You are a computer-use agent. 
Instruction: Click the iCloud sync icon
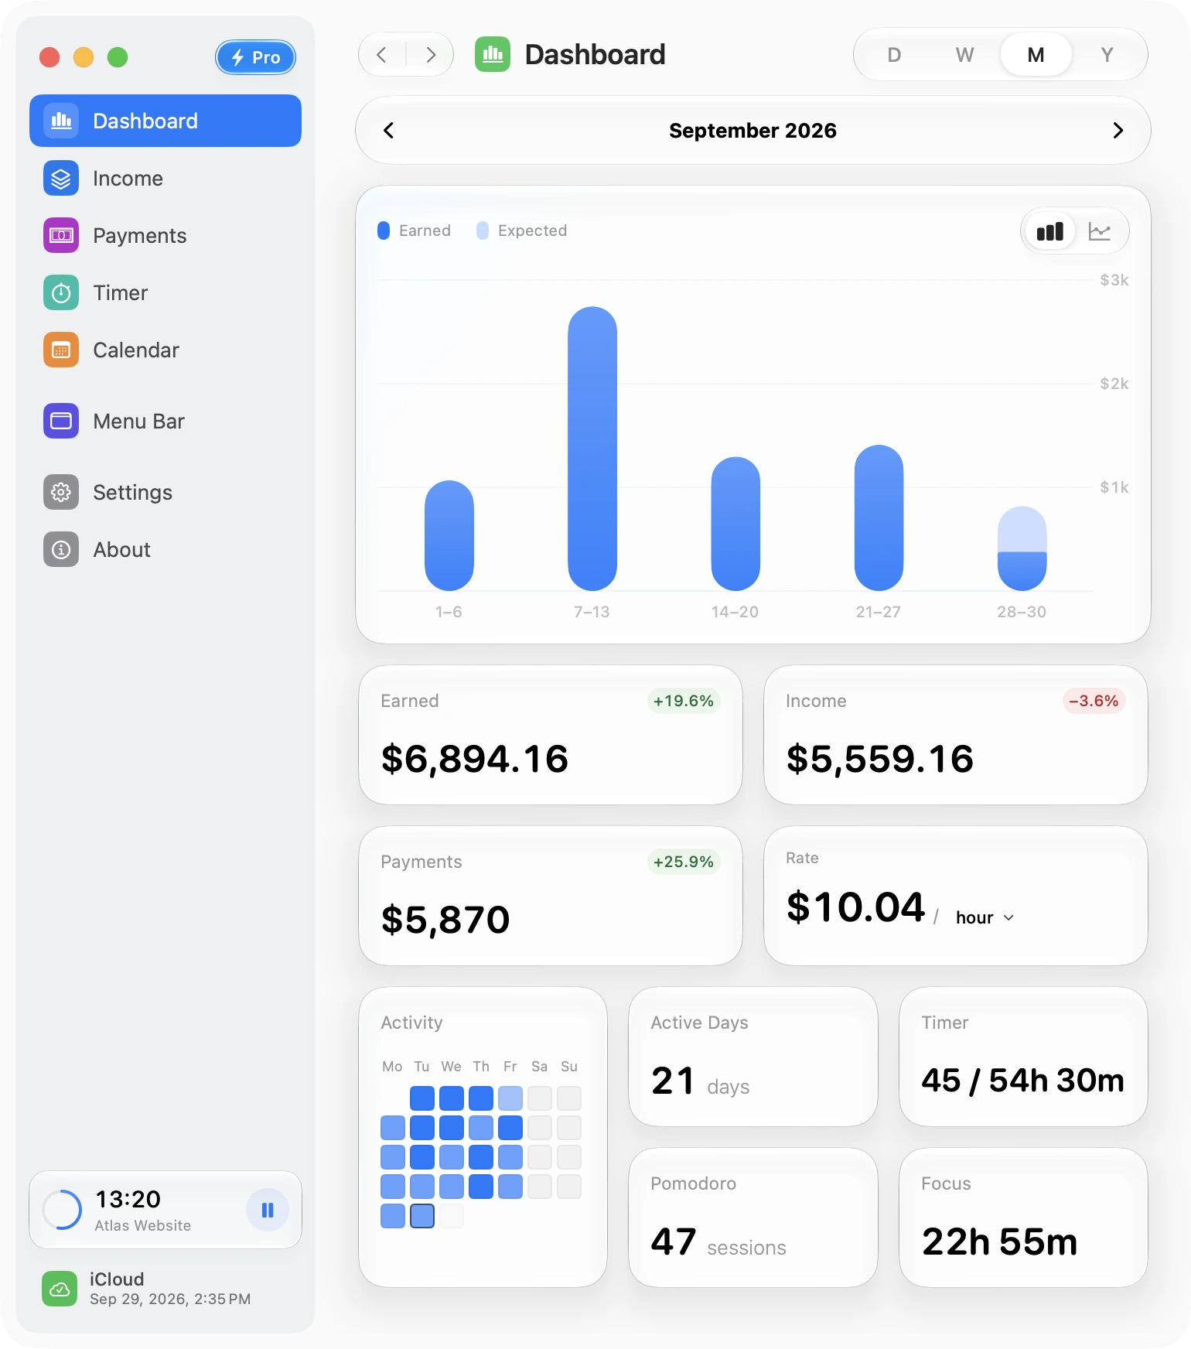60,1289
